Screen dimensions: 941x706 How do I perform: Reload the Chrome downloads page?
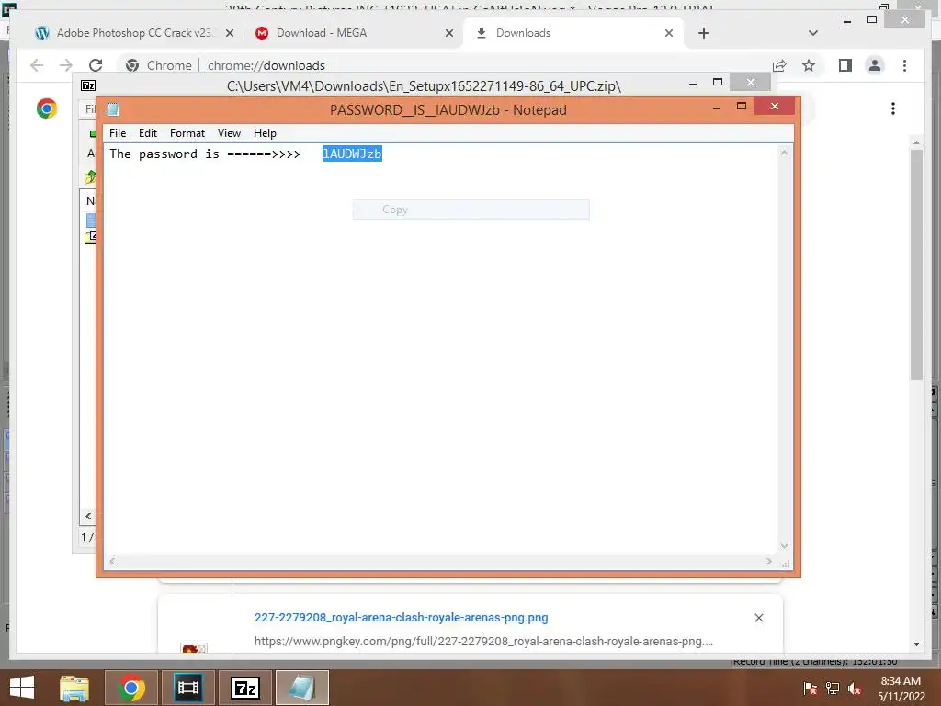click(x=96, y=65)
